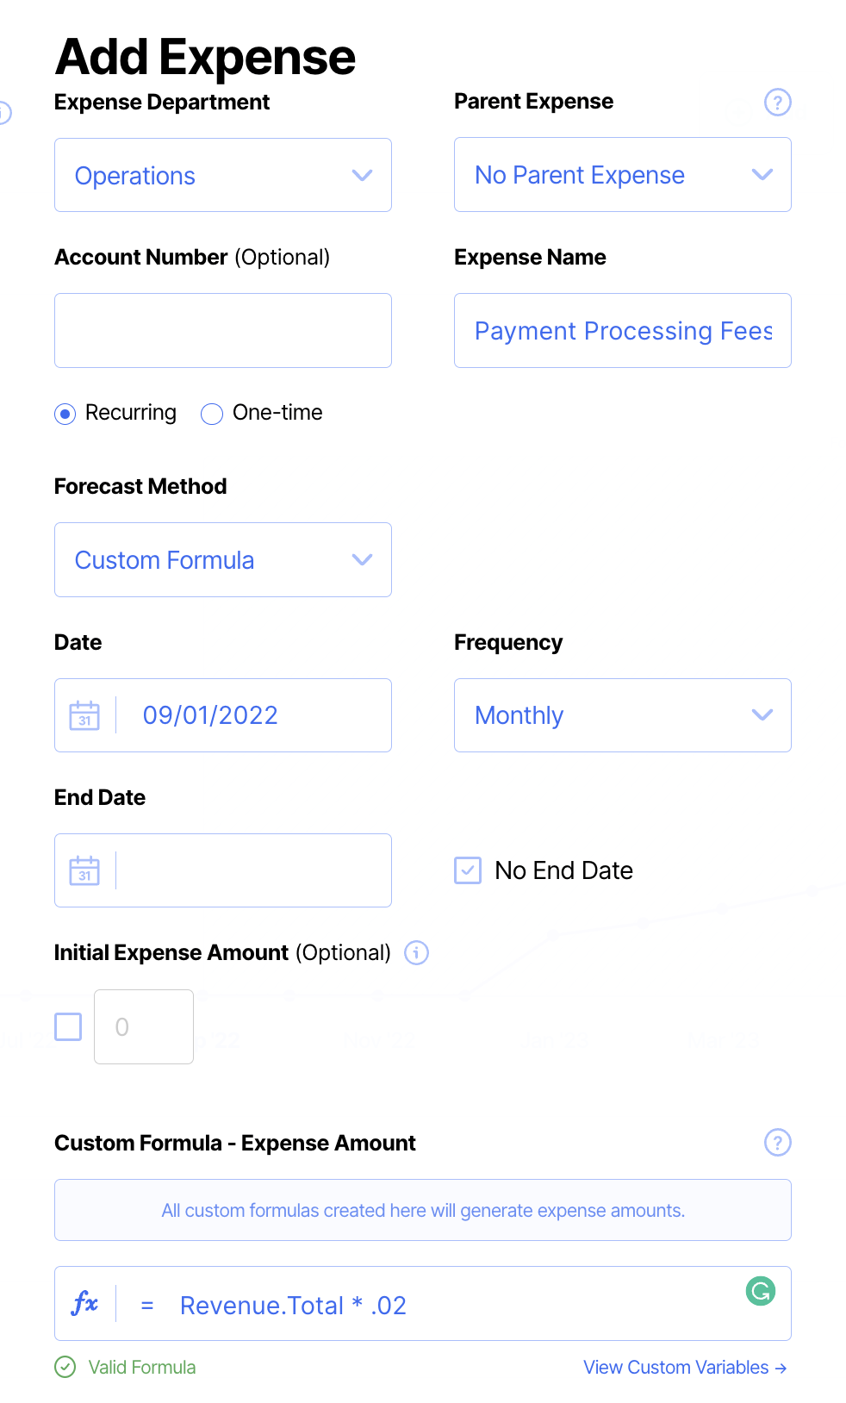Expand the No Parent Expense dropdown
846x1403 pixels.
(x=622, y=175)
